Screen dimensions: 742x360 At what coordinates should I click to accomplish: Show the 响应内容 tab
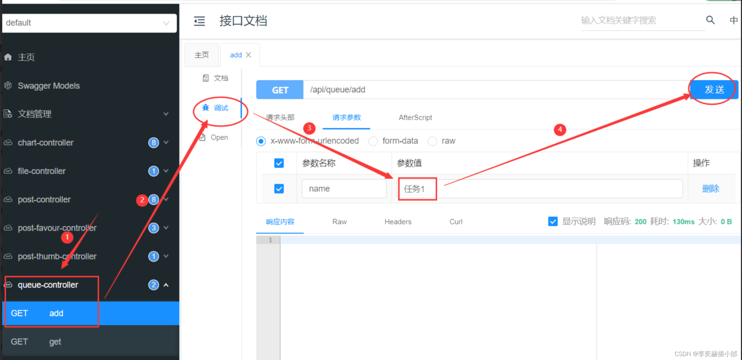tap(280, 222)
